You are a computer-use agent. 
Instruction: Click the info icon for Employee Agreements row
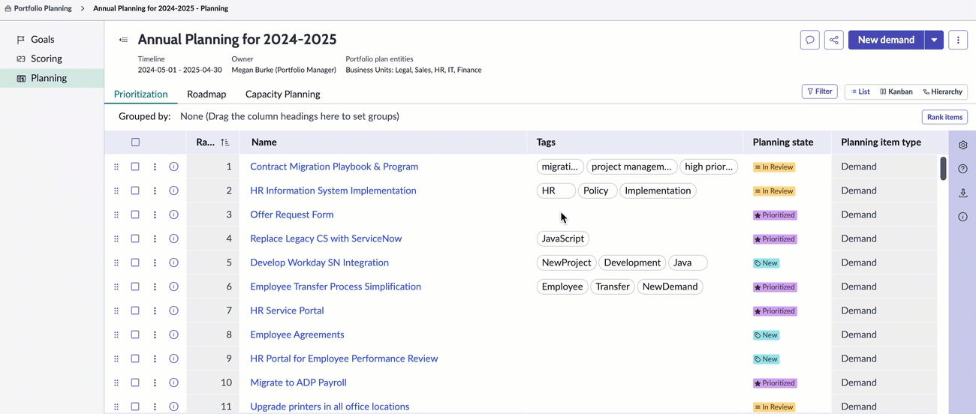pos(173,334)
